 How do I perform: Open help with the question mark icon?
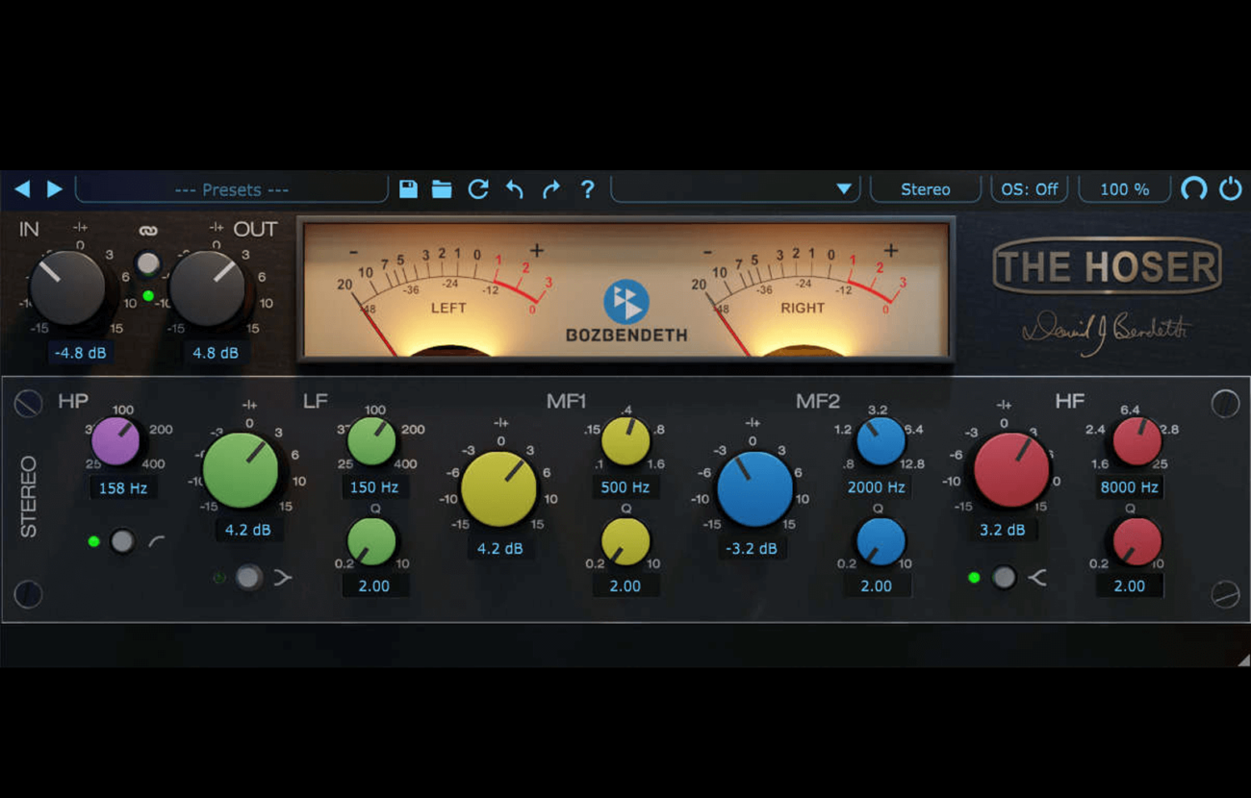click(x=587, y=188)
